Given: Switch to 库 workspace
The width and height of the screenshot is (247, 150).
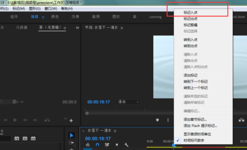Looking at the screenshot, I should point(135,17).
